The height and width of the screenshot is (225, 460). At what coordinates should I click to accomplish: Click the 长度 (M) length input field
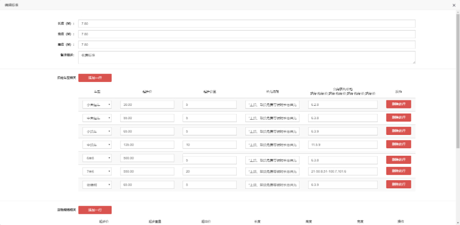pyautogui.click(x=247, y=23)
